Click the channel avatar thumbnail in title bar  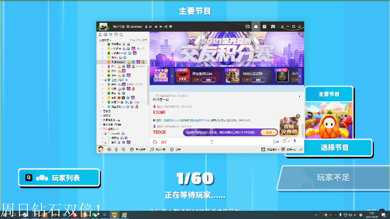[x=103, y=26]
